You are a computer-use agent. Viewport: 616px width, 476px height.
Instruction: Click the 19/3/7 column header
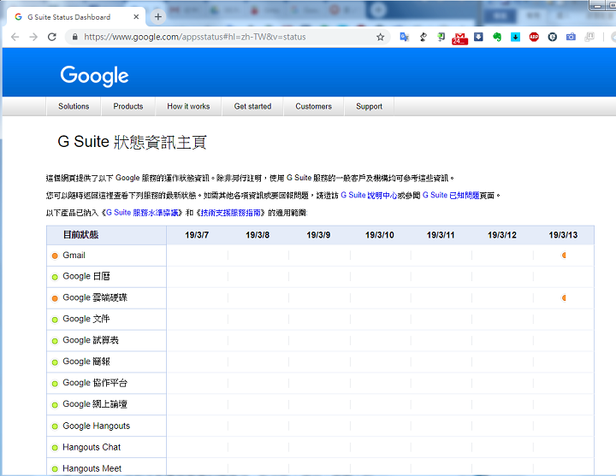tap(197, 235)
